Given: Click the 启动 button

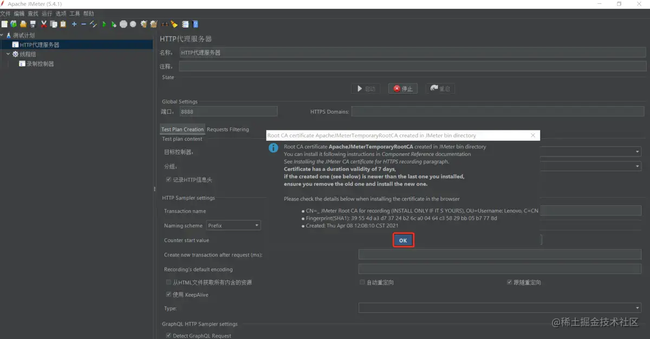Looking at the screenshot, I should 366,89.
